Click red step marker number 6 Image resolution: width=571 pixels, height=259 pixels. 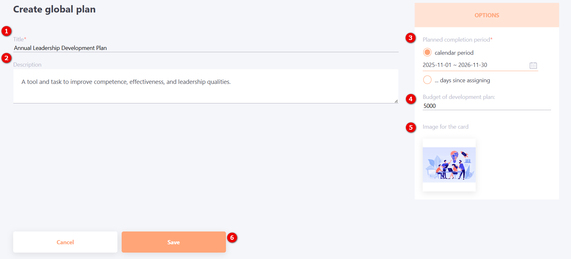(x=232, y=238)
